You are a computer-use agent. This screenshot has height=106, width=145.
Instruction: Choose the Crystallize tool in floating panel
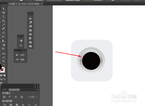pyautogui.click(x=30, y=42)
